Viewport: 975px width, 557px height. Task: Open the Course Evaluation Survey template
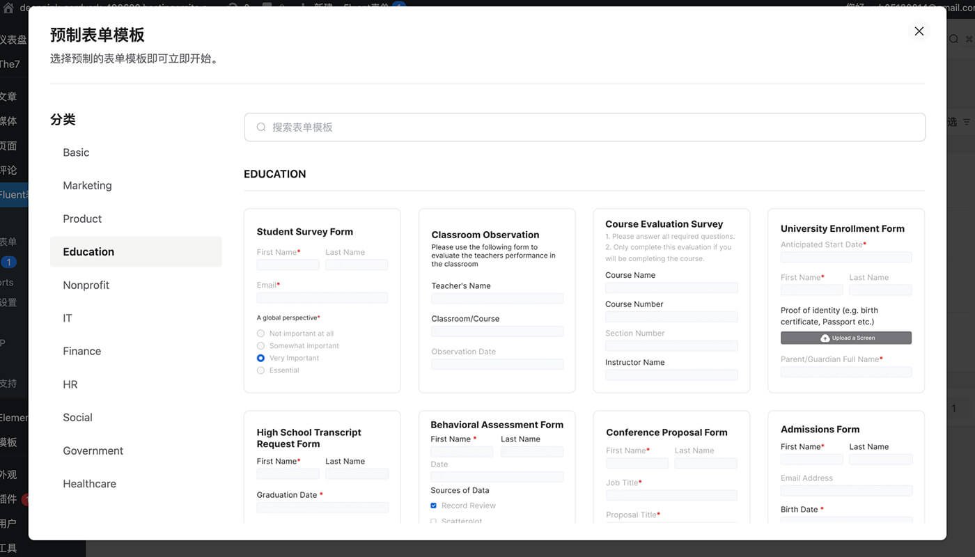pyautogui.click(x=671, y=300)
